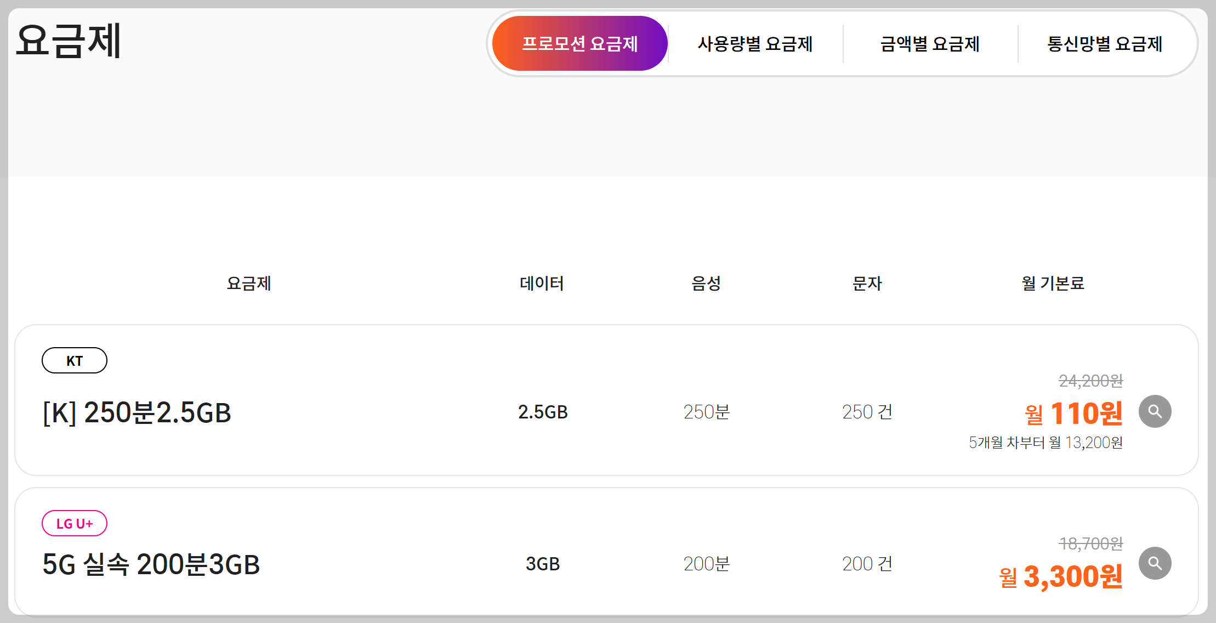
Task: Open details for the [K] 250분2.5GB plan via magnifier icon
Action: (1156, 411)
